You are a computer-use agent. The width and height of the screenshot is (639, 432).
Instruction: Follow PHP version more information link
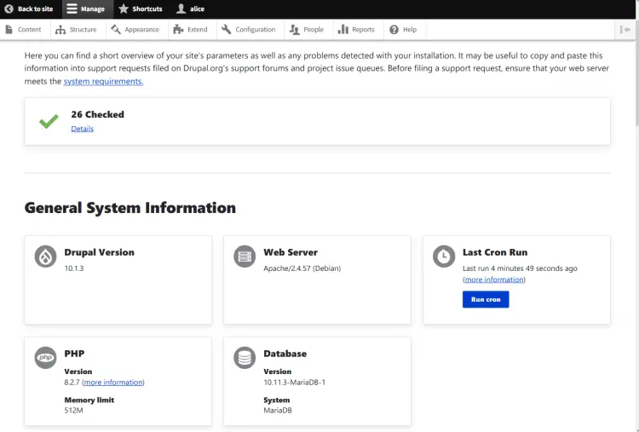[x=113, y=383]
